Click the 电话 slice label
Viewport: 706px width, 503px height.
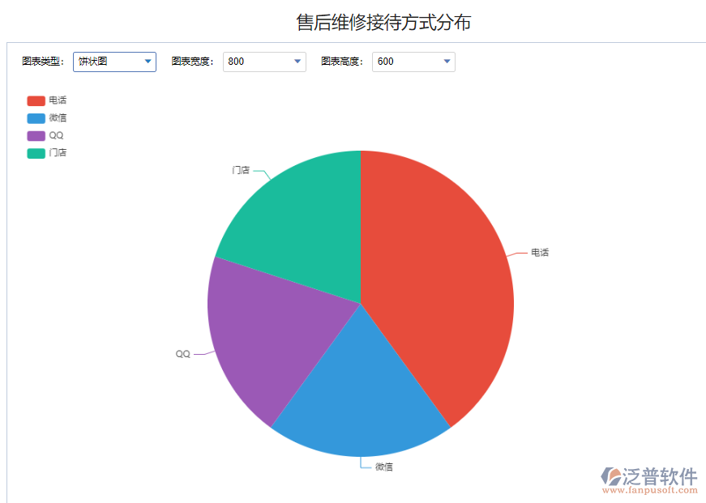pos(538,252)
